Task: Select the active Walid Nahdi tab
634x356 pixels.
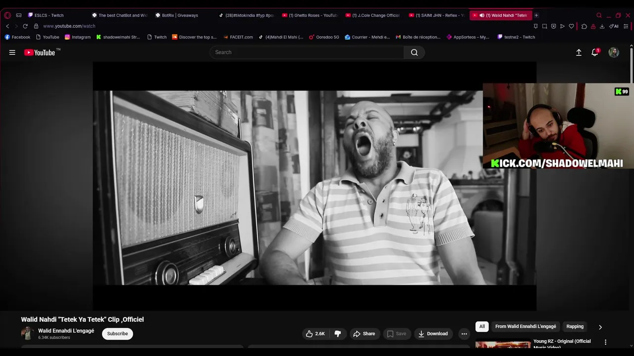Action: pyautogui.click(x=500, y=15)
